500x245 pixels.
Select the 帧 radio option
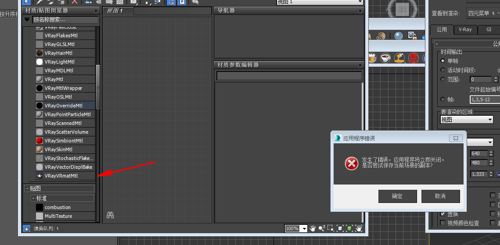(x=442, y=99)
